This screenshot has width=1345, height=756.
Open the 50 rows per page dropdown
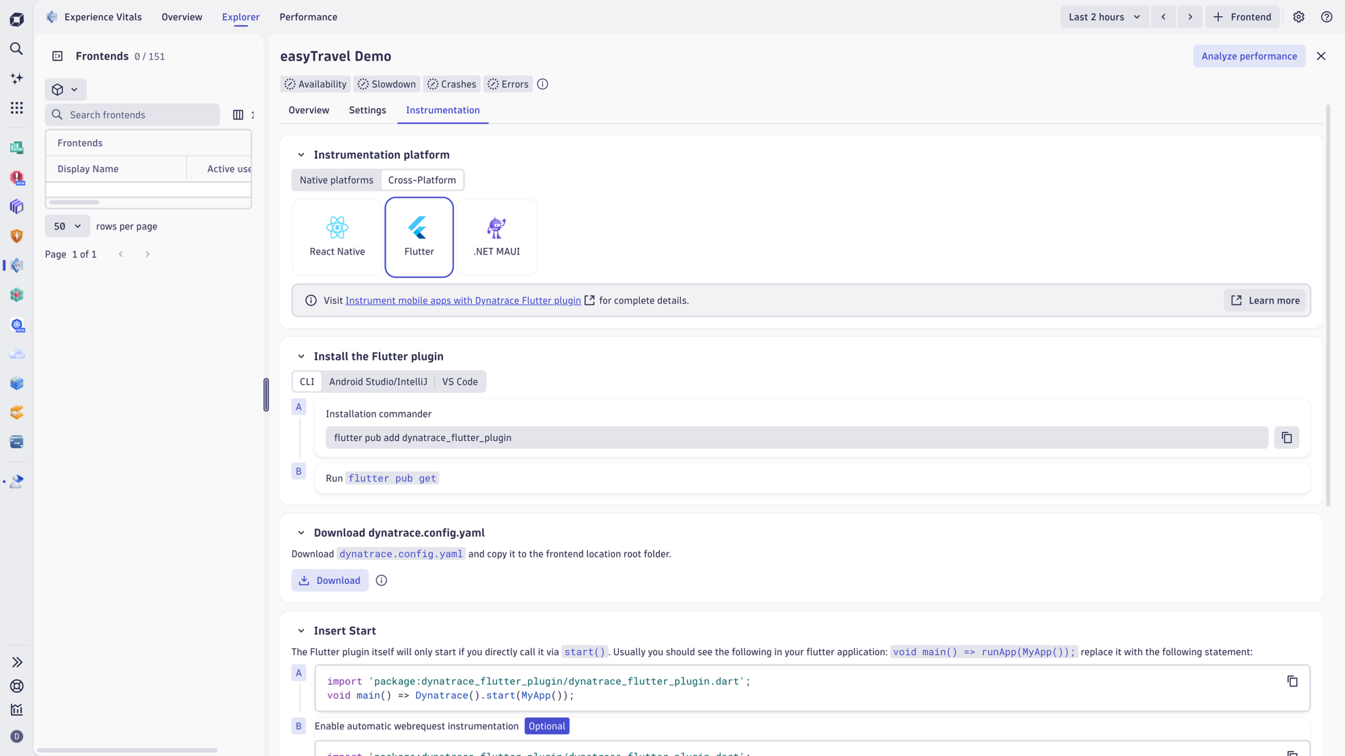[67, 226]
